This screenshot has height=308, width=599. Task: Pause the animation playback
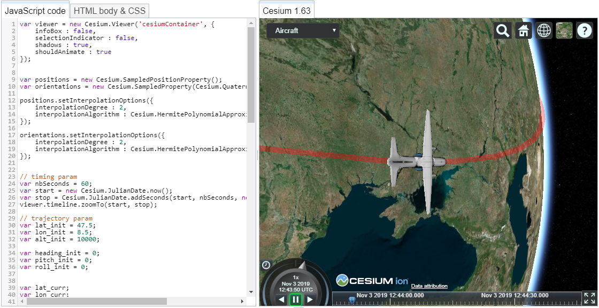296,299
